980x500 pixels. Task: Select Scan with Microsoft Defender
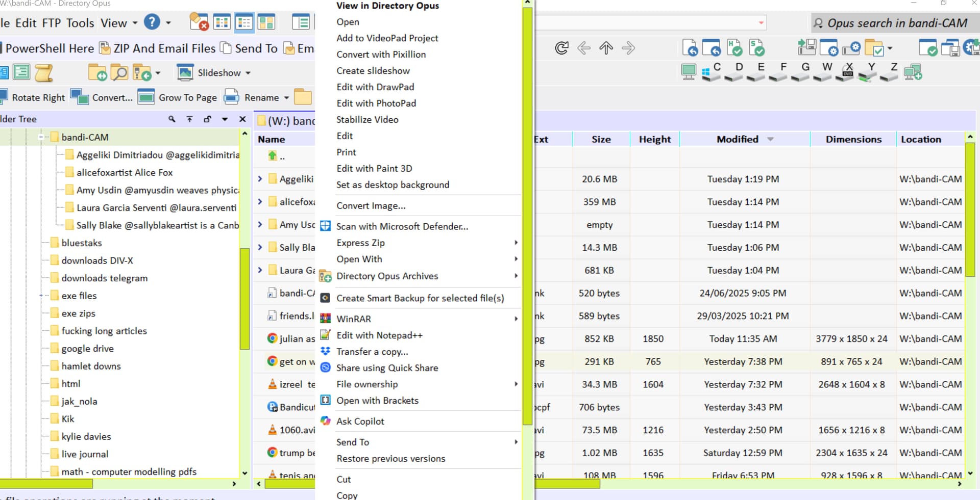pyautogui.click(x=402, y=226)
